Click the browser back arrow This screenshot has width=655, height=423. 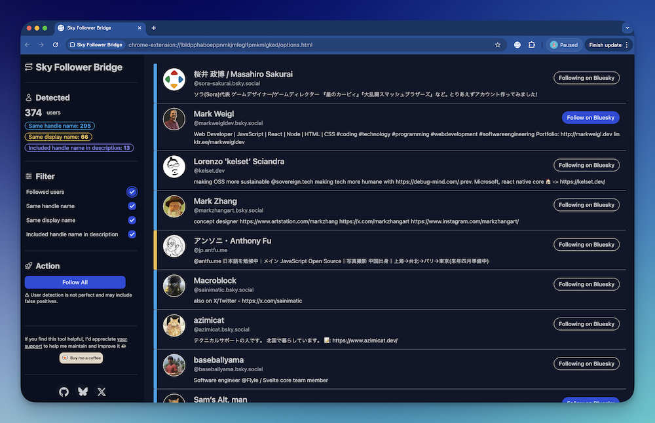click(x=28, y=45)
